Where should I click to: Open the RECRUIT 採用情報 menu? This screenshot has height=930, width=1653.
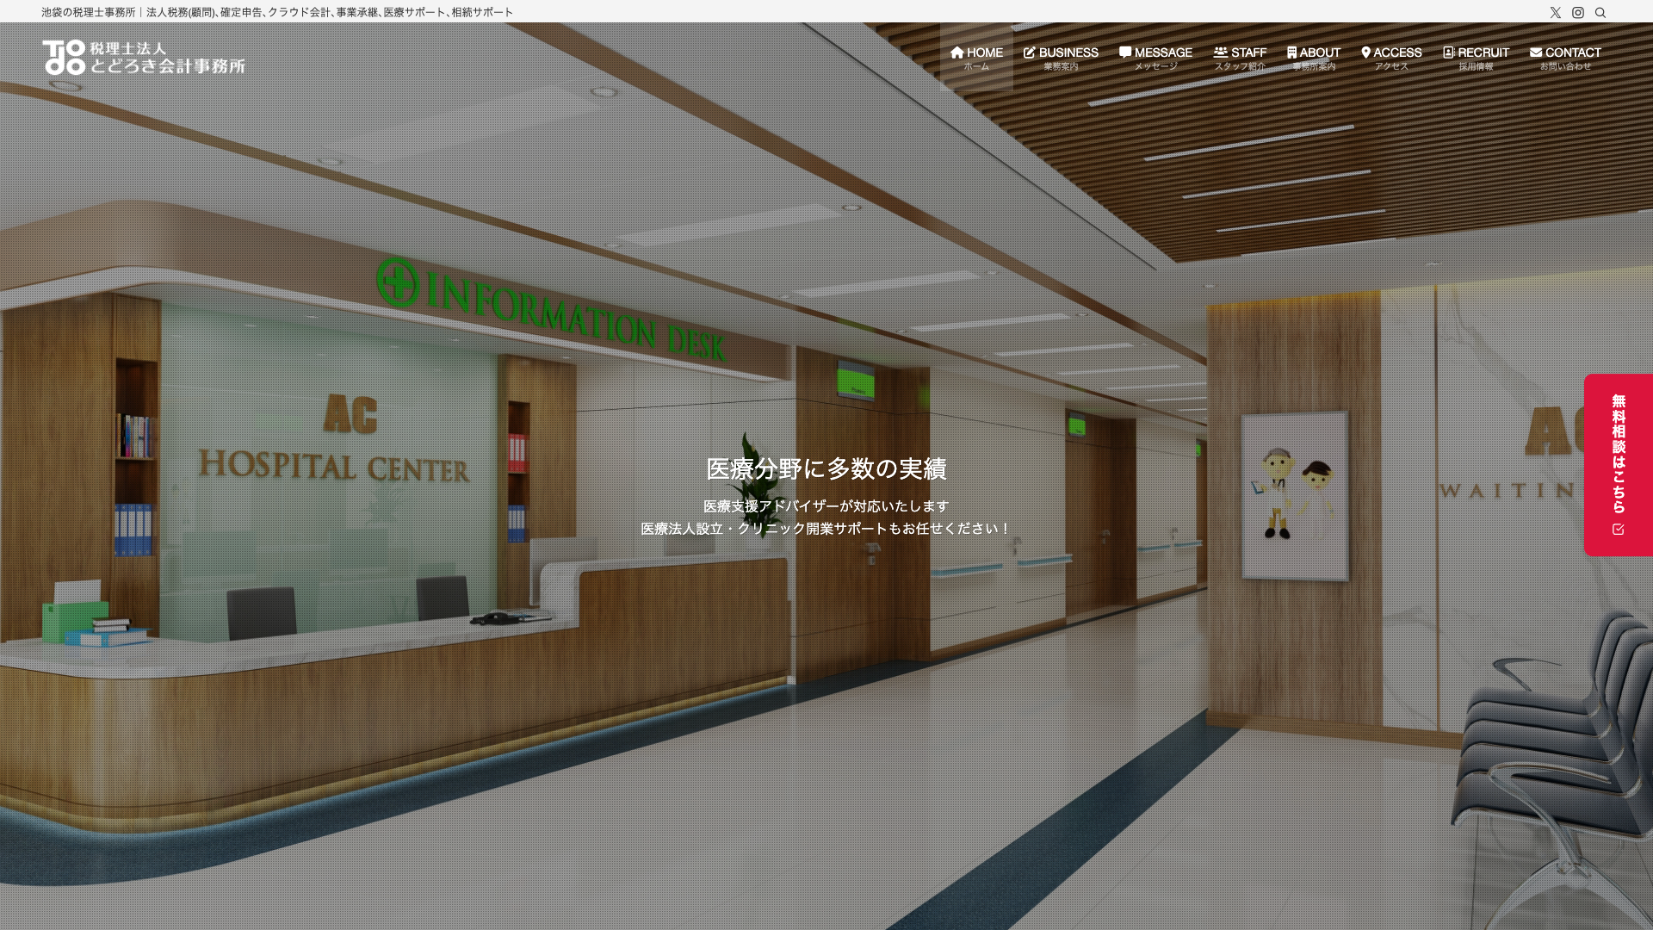pyautogui.click(x=1476, y=58)
